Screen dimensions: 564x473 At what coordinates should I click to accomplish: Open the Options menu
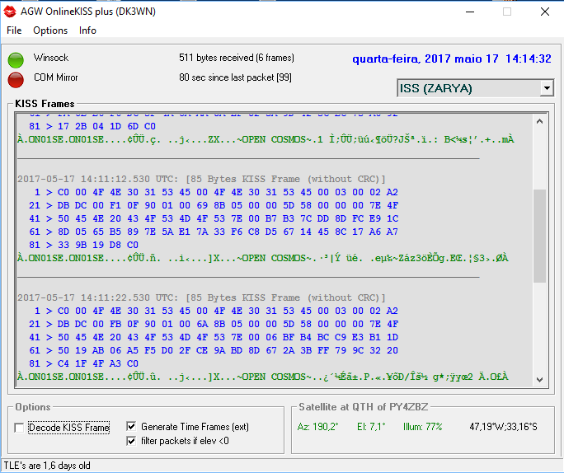coord(50,30)
